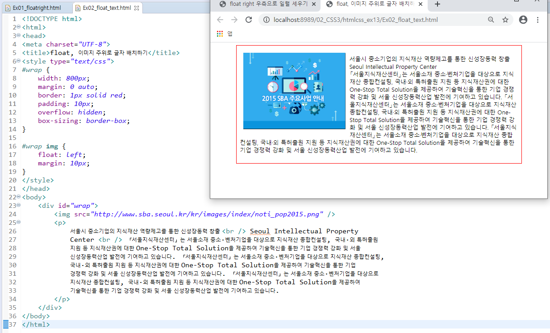
Task: Open the Apps grid icon in bookmarks bar
Action: click(x=220, y=34)
